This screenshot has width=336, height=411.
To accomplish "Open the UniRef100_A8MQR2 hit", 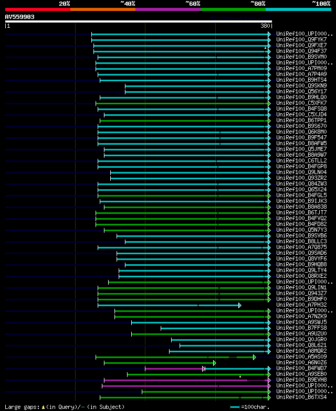I will (301, 351).
